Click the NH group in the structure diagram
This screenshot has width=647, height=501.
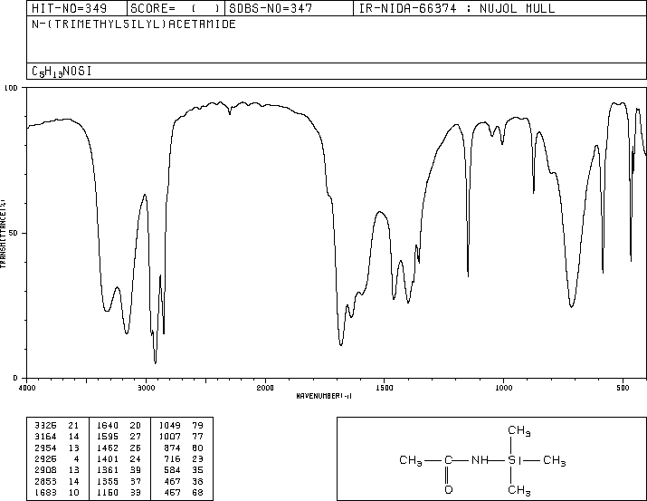point(480,460)
